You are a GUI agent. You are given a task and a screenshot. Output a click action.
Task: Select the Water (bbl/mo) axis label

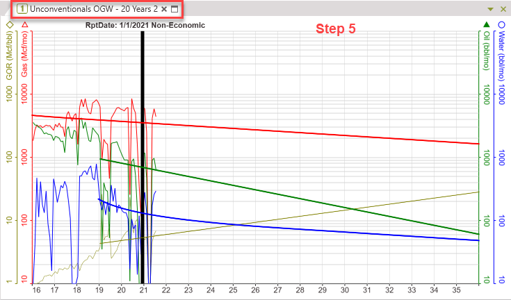[501, 56]
